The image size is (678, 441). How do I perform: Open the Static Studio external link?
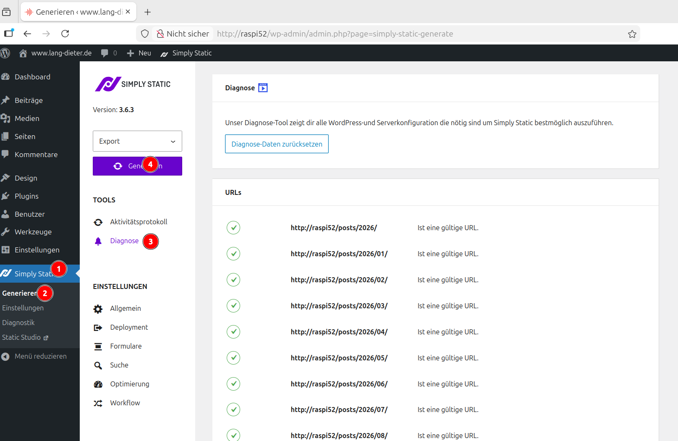click(x=25, y=337)
